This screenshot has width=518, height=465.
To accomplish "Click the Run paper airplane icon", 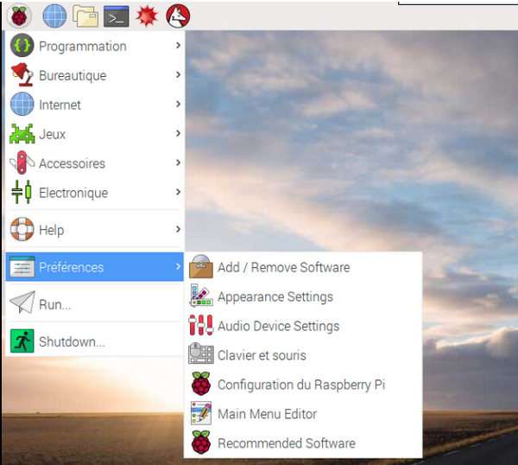I will point(22,303).
